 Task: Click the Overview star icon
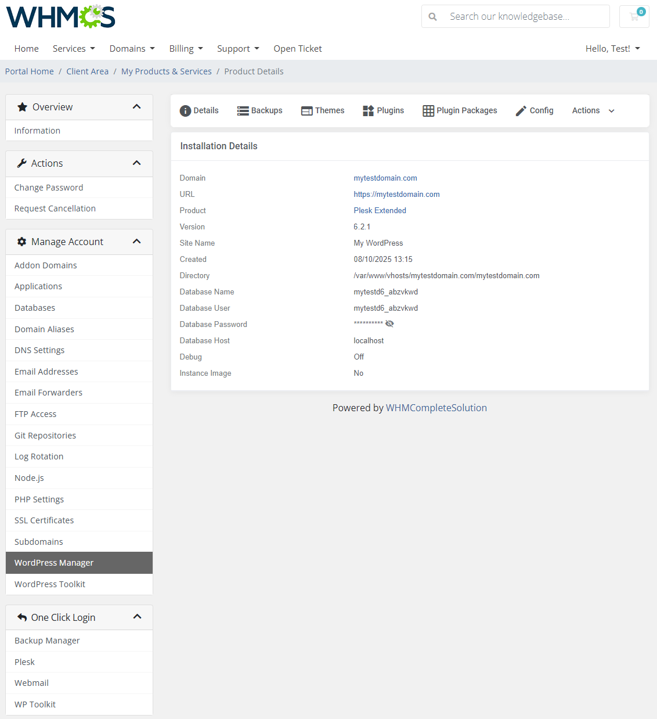pyautogui.click(x=22, y=106)
